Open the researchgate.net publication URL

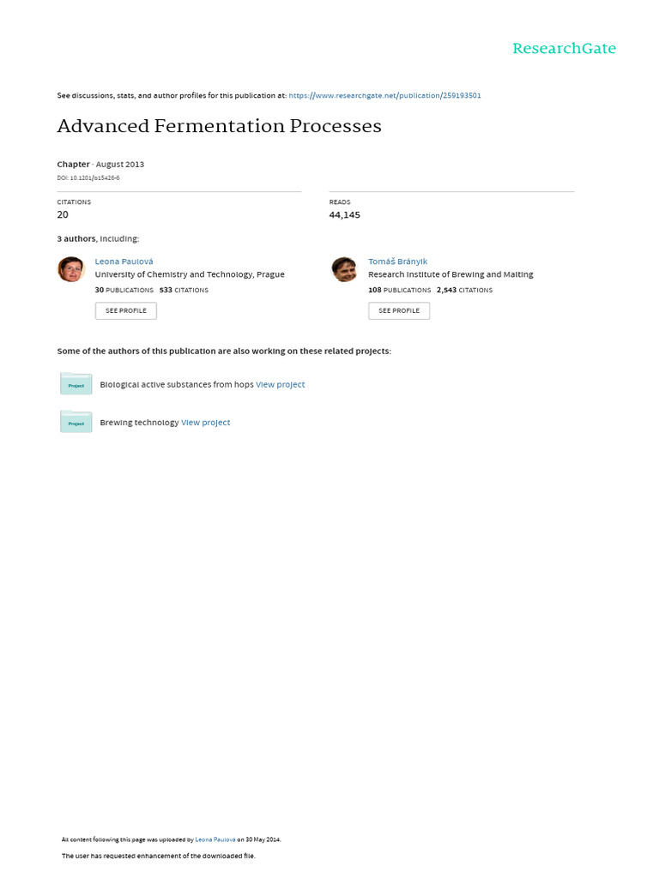pyautogui.click(x=384, y=95)
